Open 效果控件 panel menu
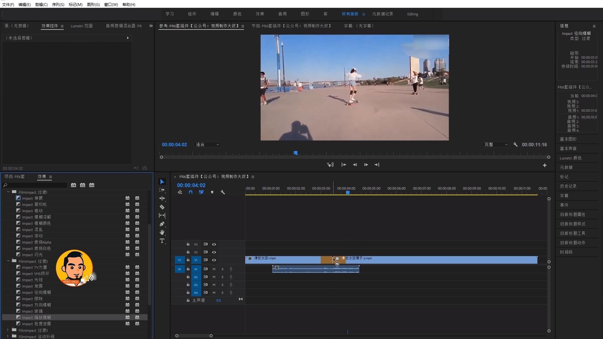 [62, 26]
